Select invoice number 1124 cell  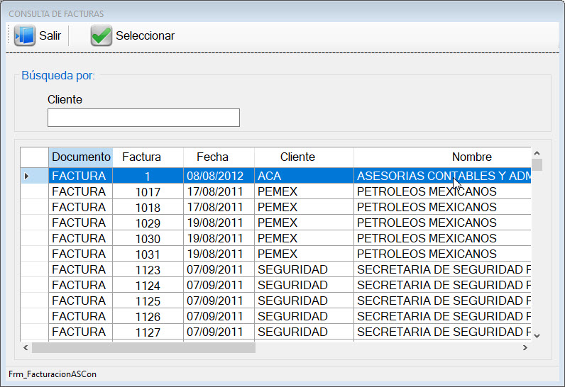148,285
